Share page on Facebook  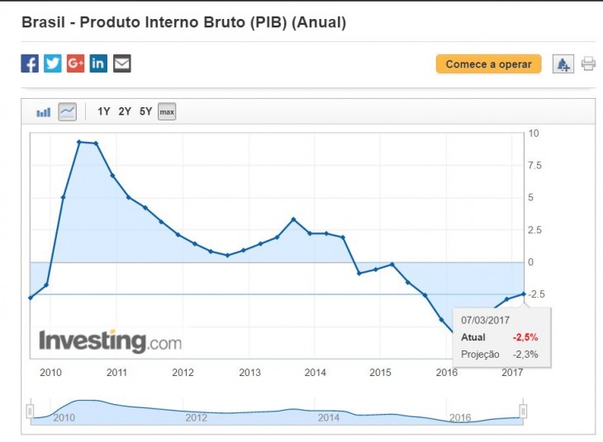click(30, 63)
